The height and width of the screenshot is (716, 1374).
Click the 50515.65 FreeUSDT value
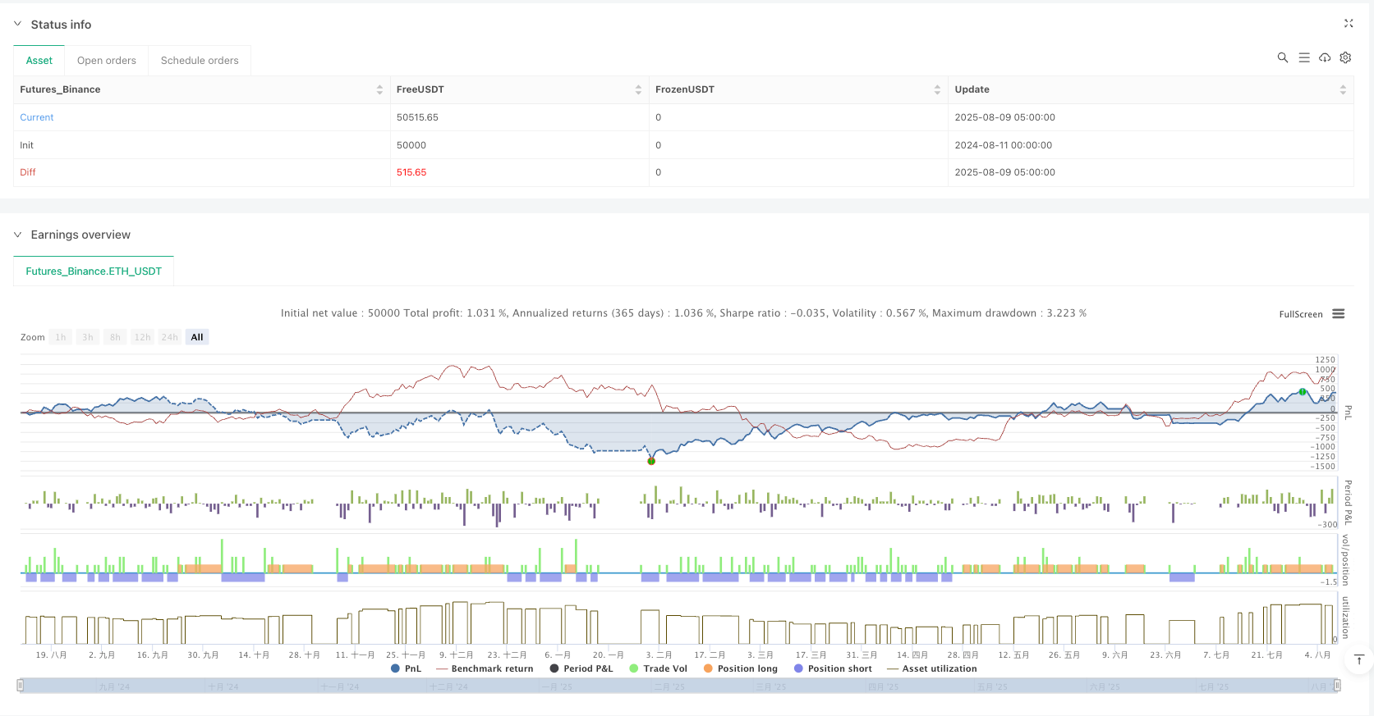pyautogui.click(x=417, y=117)
